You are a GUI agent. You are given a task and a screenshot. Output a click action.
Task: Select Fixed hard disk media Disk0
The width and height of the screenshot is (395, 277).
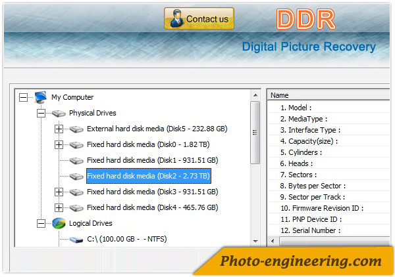(x=148, y=144)
